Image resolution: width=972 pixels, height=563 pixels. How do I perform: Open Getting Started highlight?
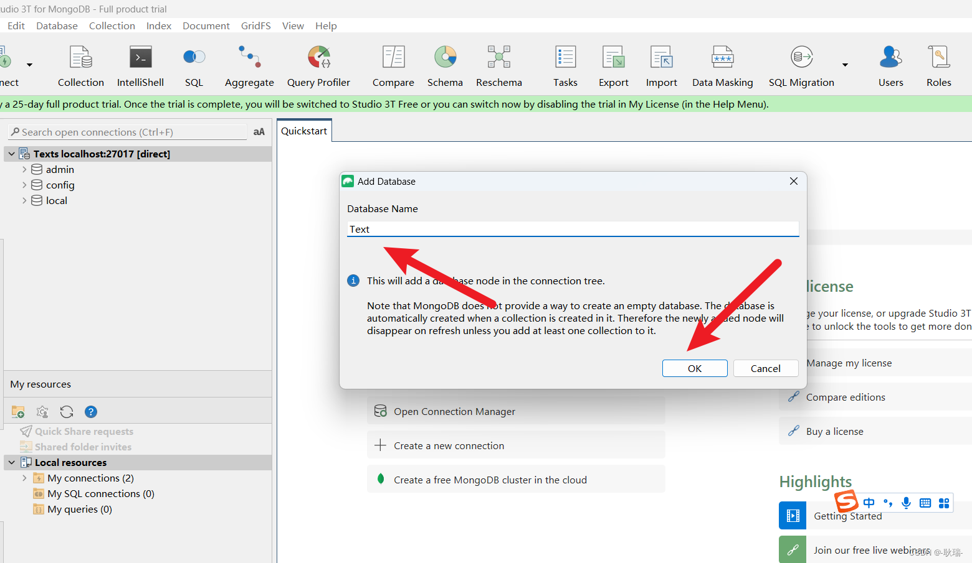pos(848,516)
